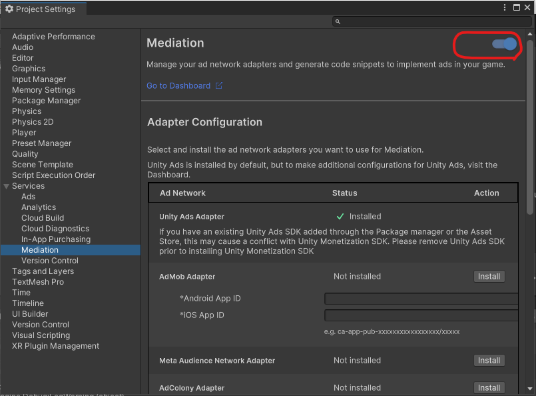Image resolution: width=536 pixels, height=396 pixels.
Task: Click the magnifier icon in the search bar
Action: (338, 21)
